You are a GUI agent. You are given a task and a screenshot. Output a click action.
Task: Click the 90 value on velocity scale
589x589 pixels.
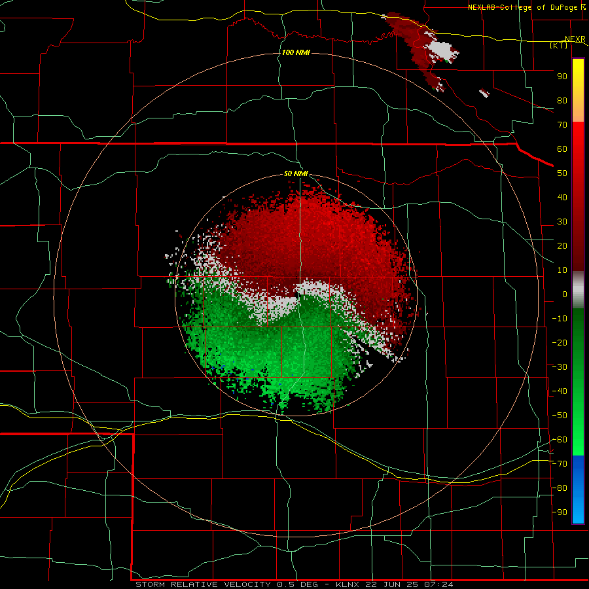(x=562, y=77)
